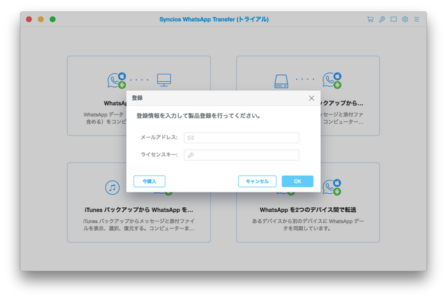447x300 pixels.
Task: Click the 今購入 button
Action: click(x=149, y=181)
